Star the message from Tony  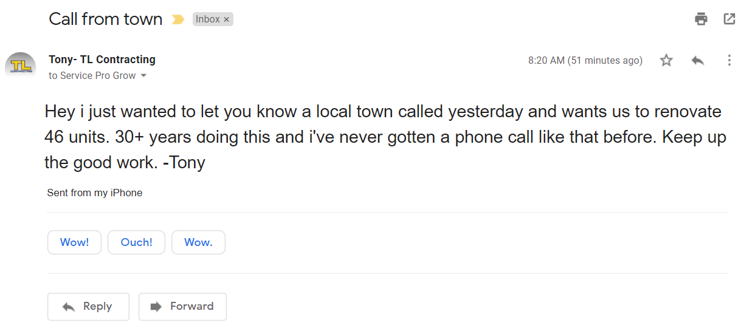[667, 60]
